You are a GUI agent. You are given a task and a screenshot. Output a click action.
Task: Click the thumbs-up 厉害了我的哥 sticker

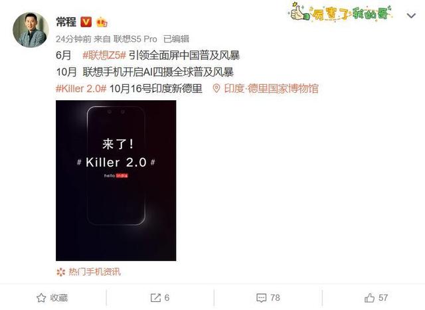click(x=341, y=12)
